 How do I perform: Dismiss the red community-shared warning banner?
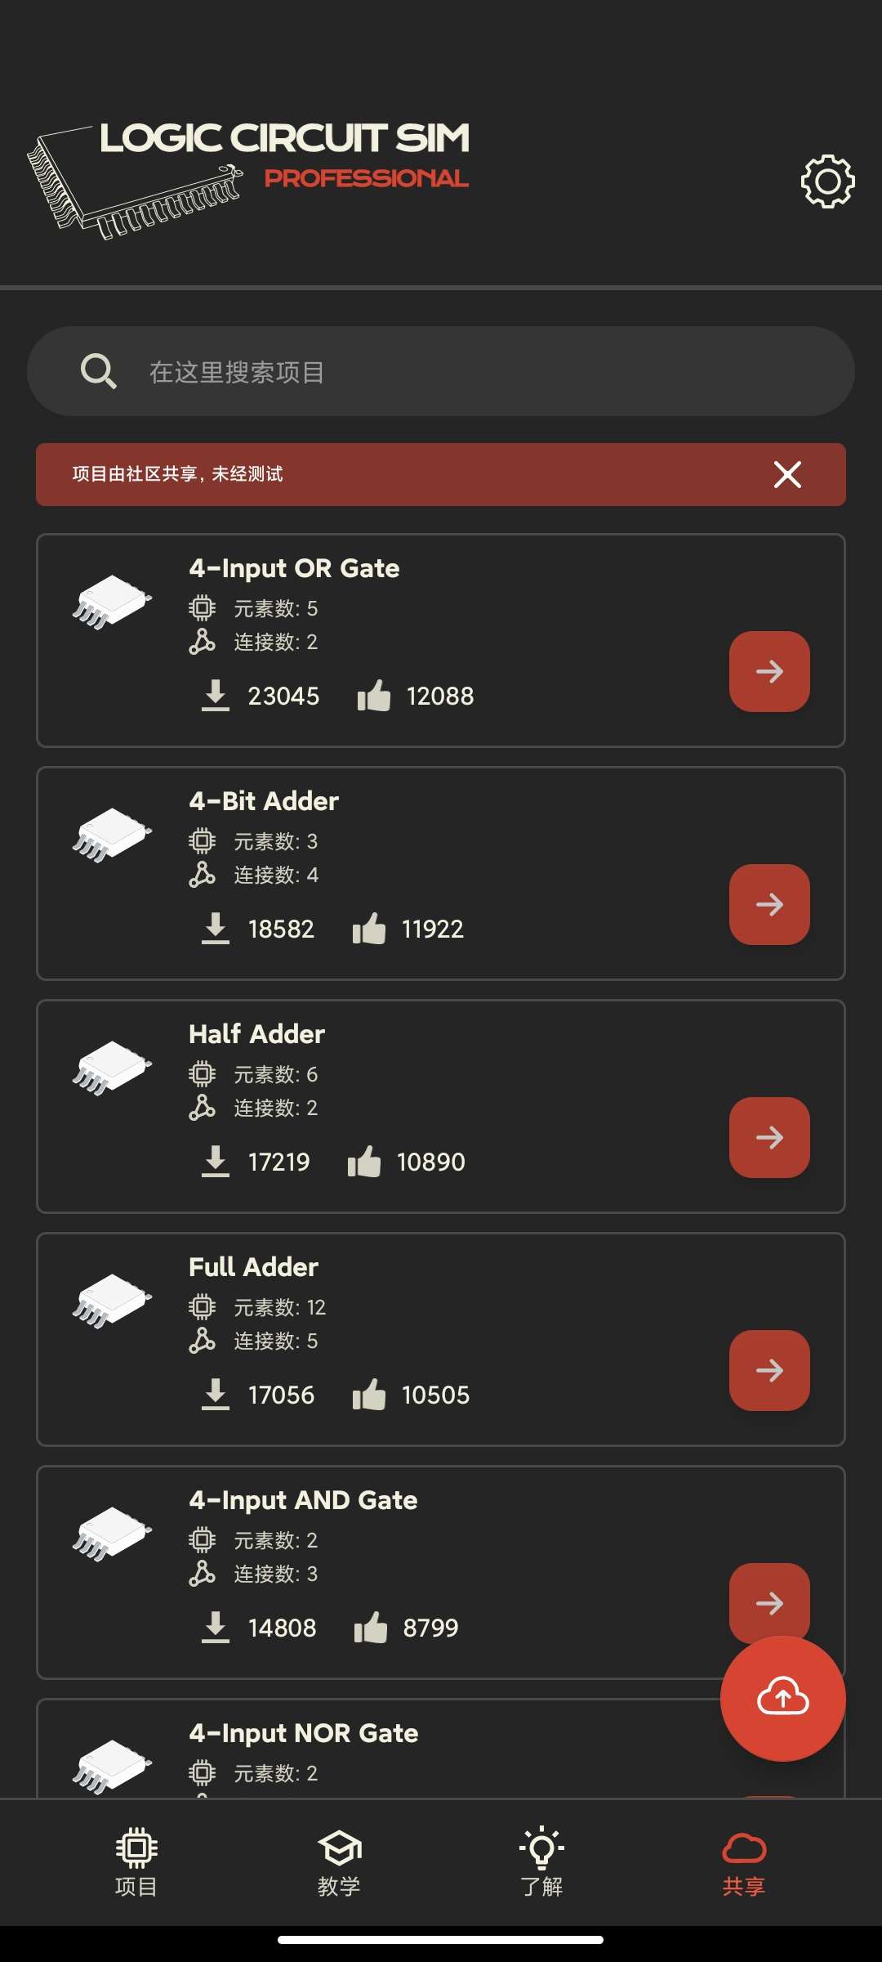787,474
